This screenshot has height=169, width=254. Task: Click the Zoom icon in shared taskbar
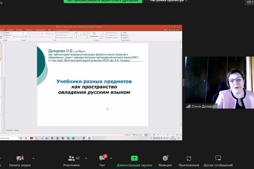89,138
